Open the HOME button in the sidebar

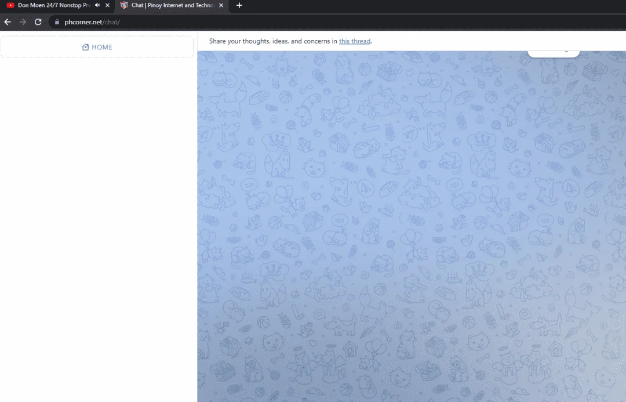pyautogui.click(x=97, y=47)
